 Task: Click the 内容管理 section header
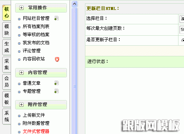coord(41,73)
